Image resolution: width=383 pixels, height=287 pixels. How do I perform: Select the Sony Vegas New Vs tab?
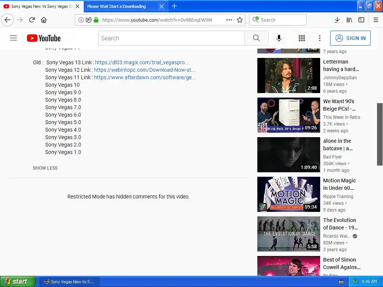42,6
